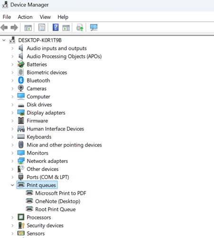Open the Help menu
214x238 pixels.
pos(63,17)
